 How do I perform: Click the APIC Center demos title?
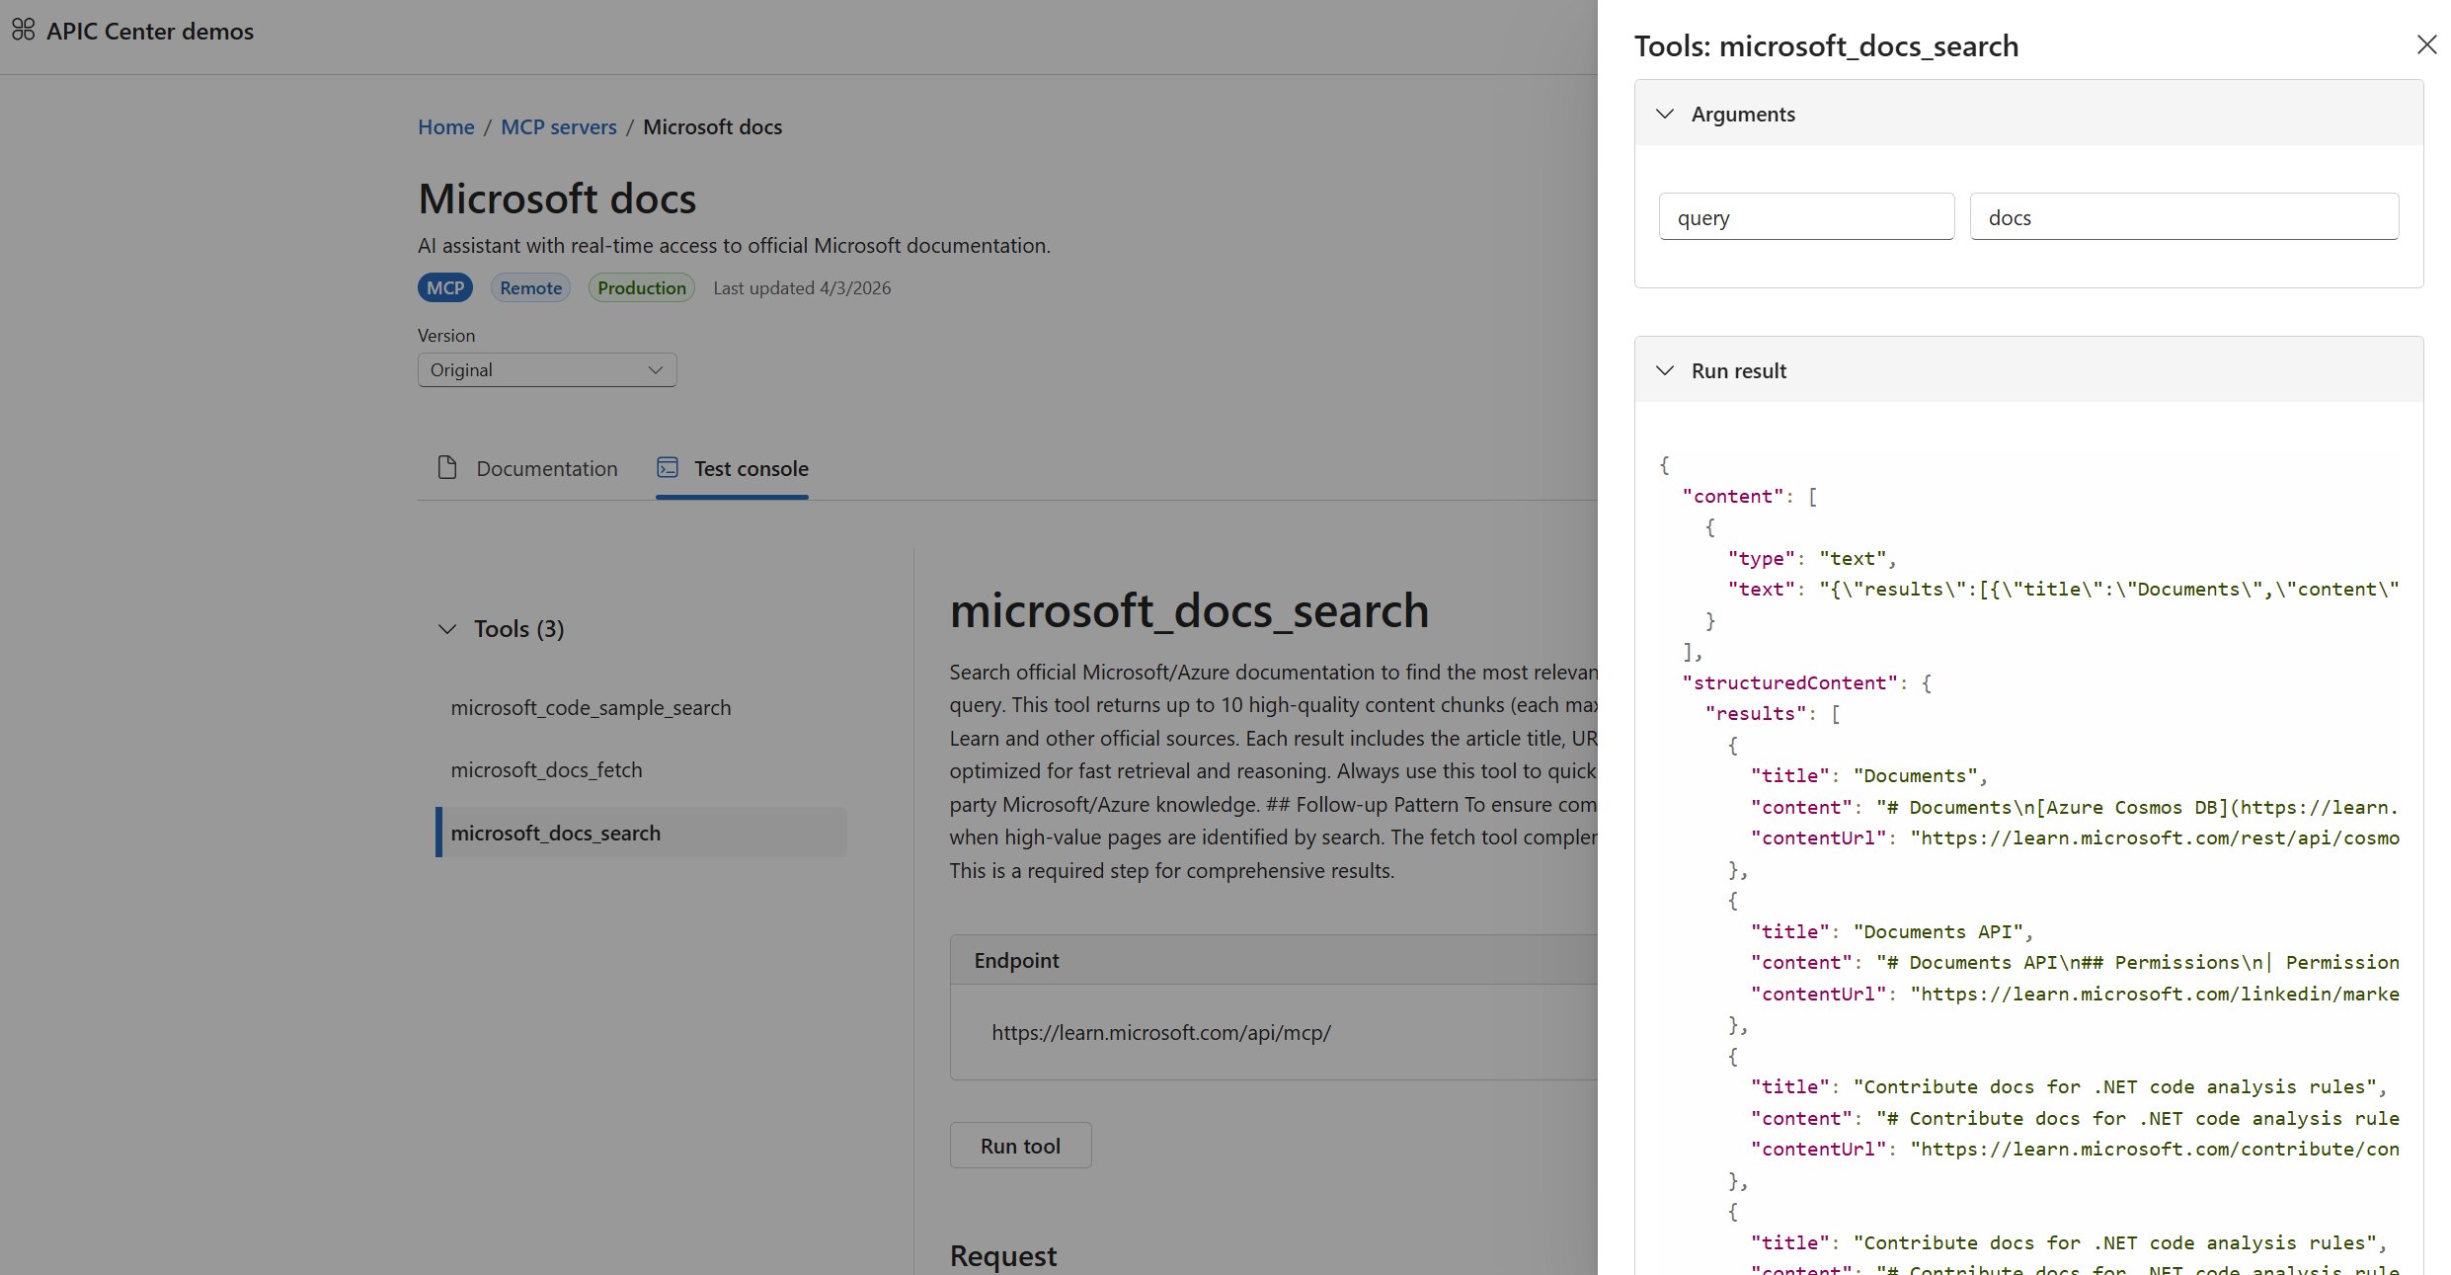[150, 32]
